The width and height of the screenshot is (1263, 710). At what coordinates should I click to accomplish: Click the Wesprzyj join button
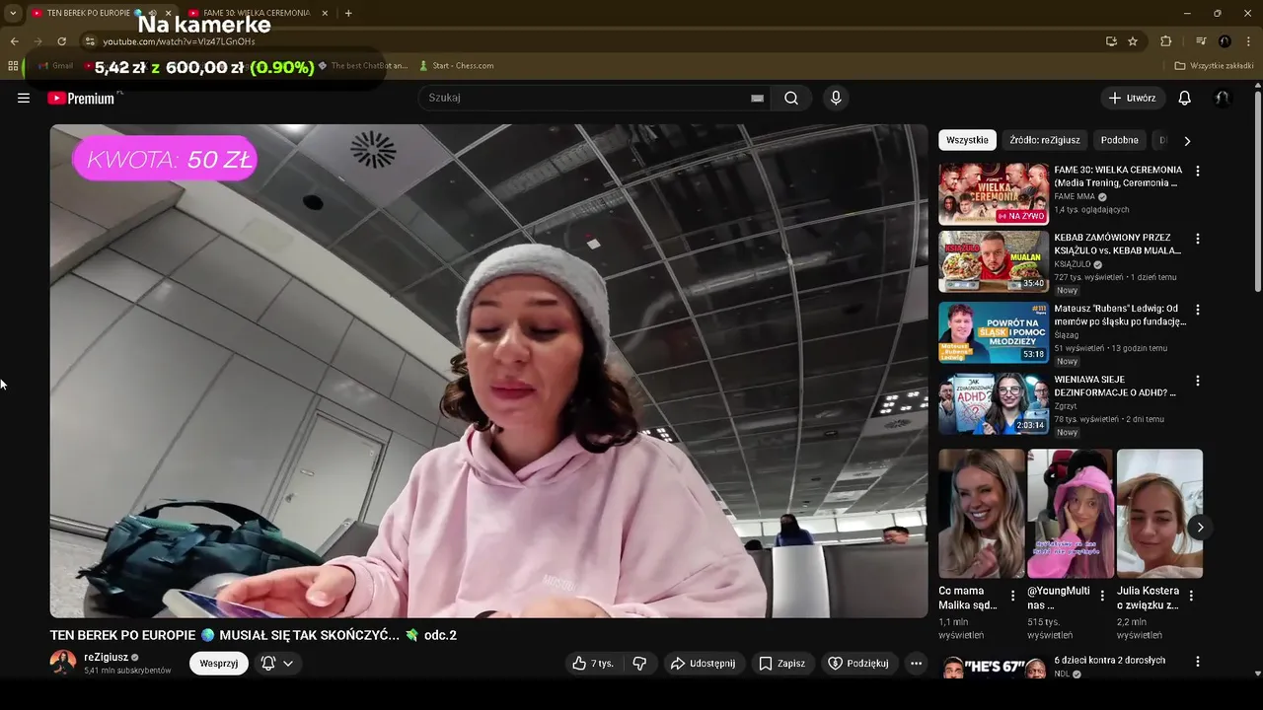click(219, 664)
